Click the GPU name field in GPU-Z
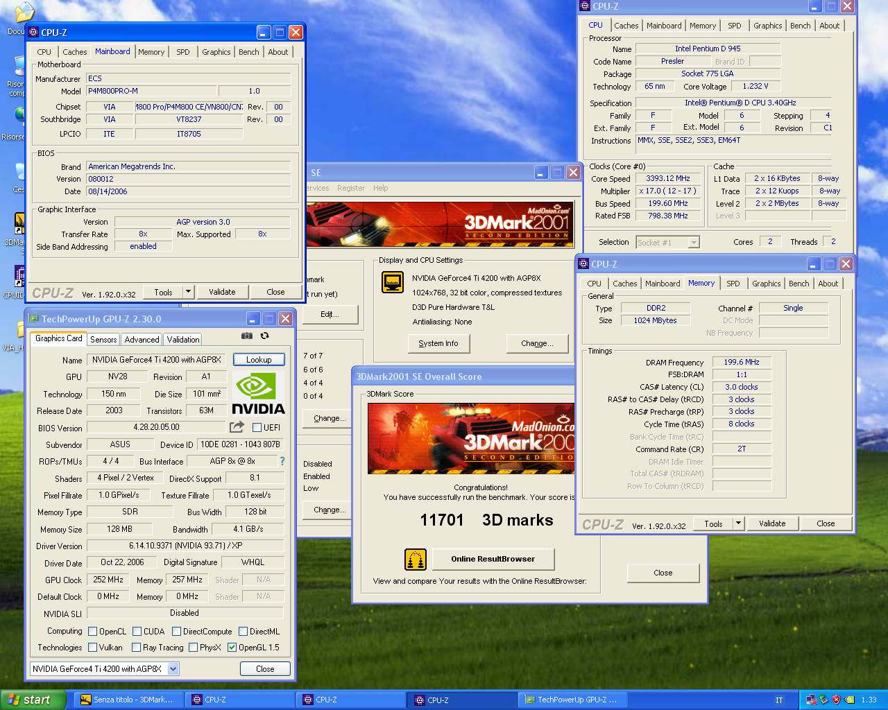 pos(156,360)
